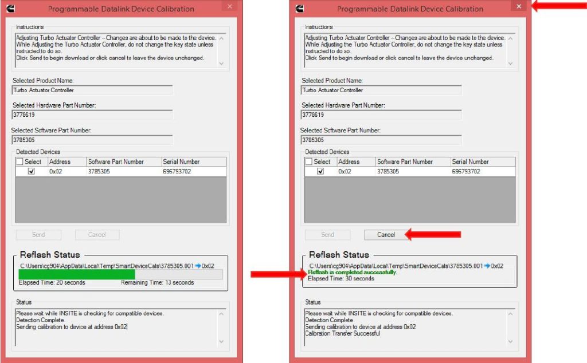
Task: Click Cancel on the left dialog
Action: tap(97, 234)
